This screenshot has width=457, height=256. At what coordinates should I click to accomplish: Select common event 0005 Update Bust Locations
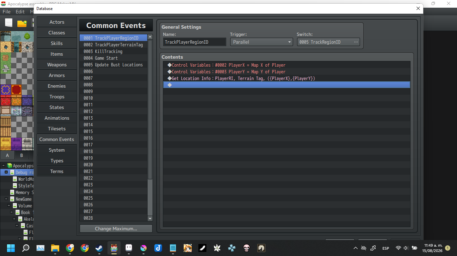114,65
